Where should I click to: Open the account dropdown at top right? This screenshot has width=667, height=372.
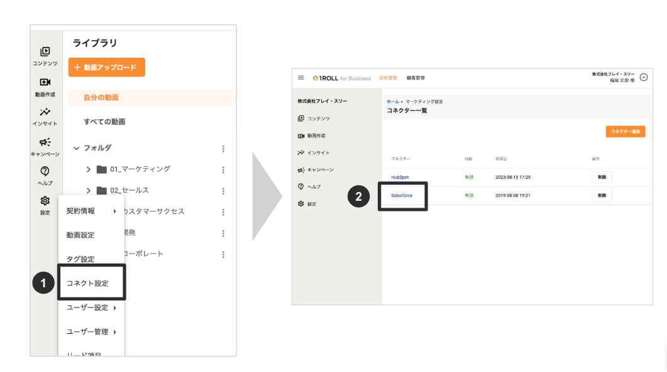643,78
